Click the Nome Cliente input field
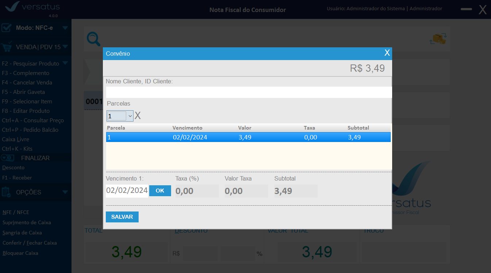 coord(248,92)
